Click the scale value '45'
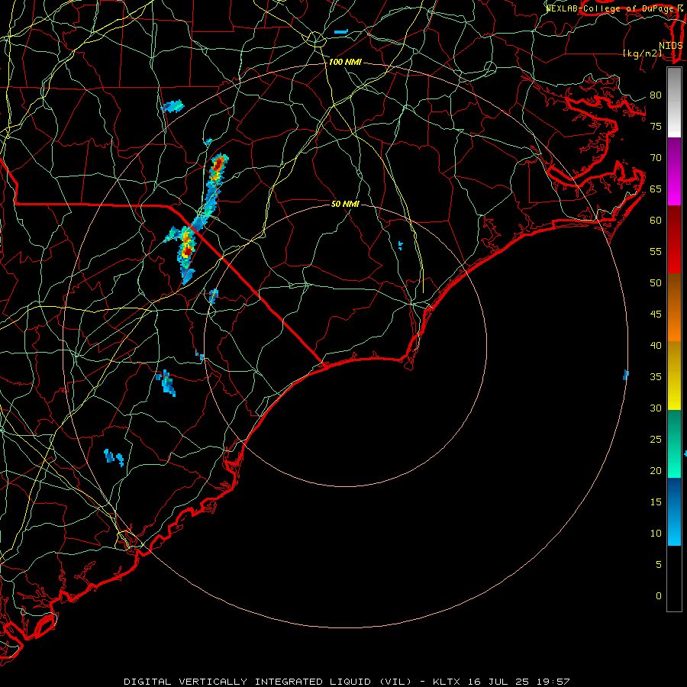Screen dimensions: 687x687 pyautogui.click(x=656, y=314)
